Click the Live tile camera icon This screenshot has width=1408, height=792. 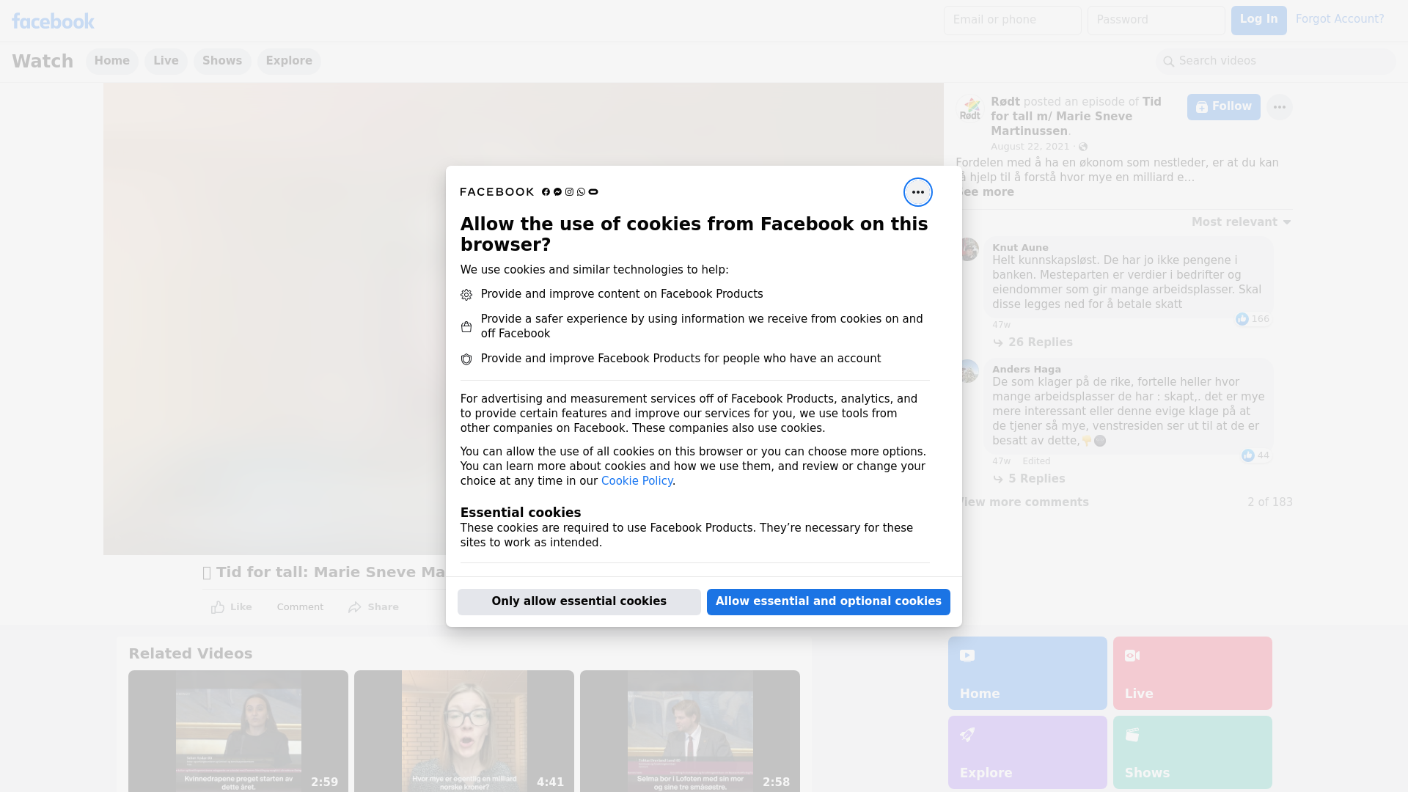click(1132, 656)
